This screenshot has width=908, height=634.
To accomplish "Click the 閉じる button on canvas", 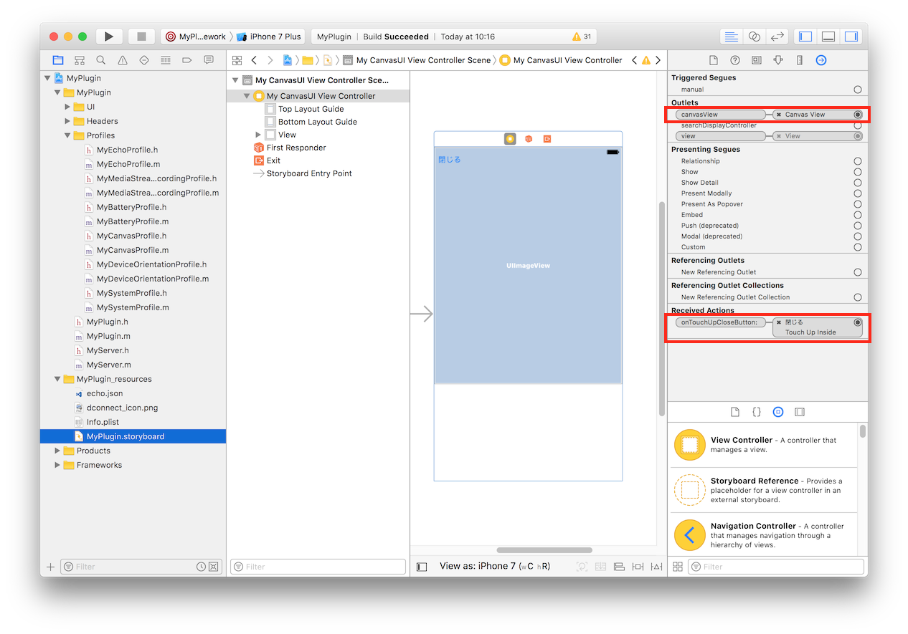I will tap(450, 160).
